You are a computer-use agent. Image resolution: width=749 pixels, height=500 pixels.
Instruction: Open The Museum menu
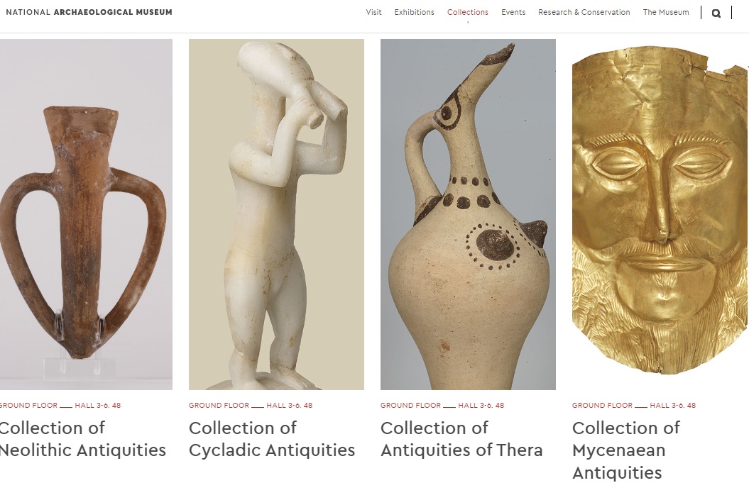(x=666, y=12)
